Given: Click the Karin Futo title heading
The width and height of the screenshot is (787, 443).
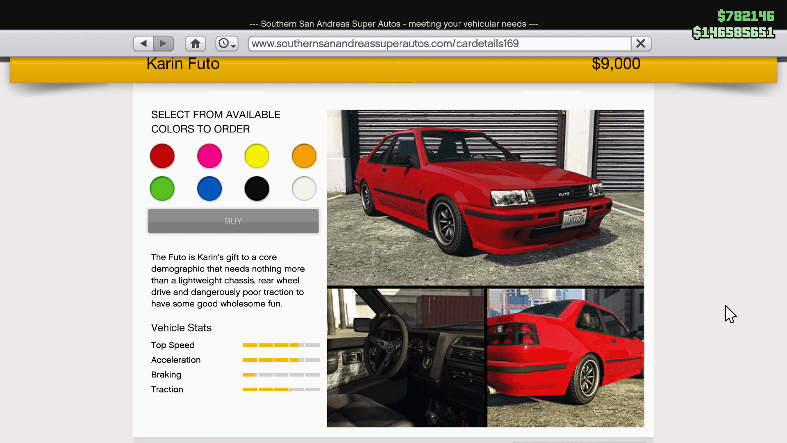Looking at the screenshot, I should [x=183, y=64].
